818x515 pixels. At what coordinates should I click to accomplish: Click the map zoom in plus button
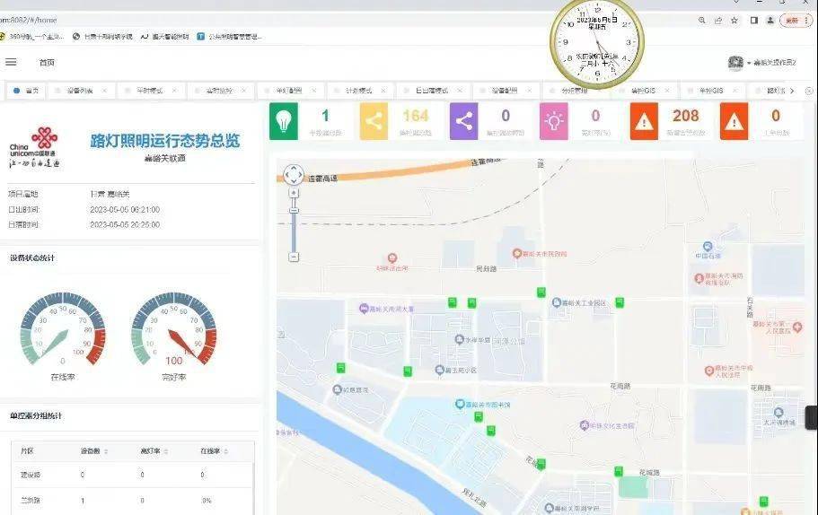coord(294,193)
